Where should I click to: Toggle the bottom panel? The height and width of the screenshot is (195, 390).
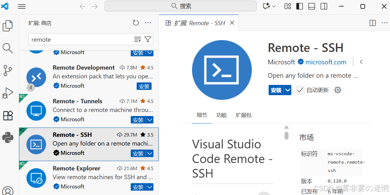312,6
